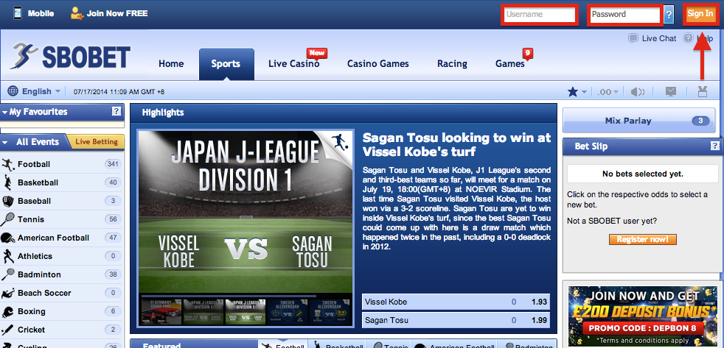Open the star favourites dropdown
This screenshot has height=348, width=724.
coord(577,92)
